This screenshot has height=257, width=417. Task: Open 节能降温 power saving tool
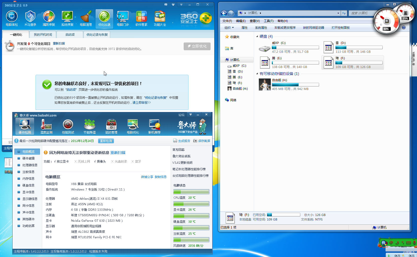89,126
